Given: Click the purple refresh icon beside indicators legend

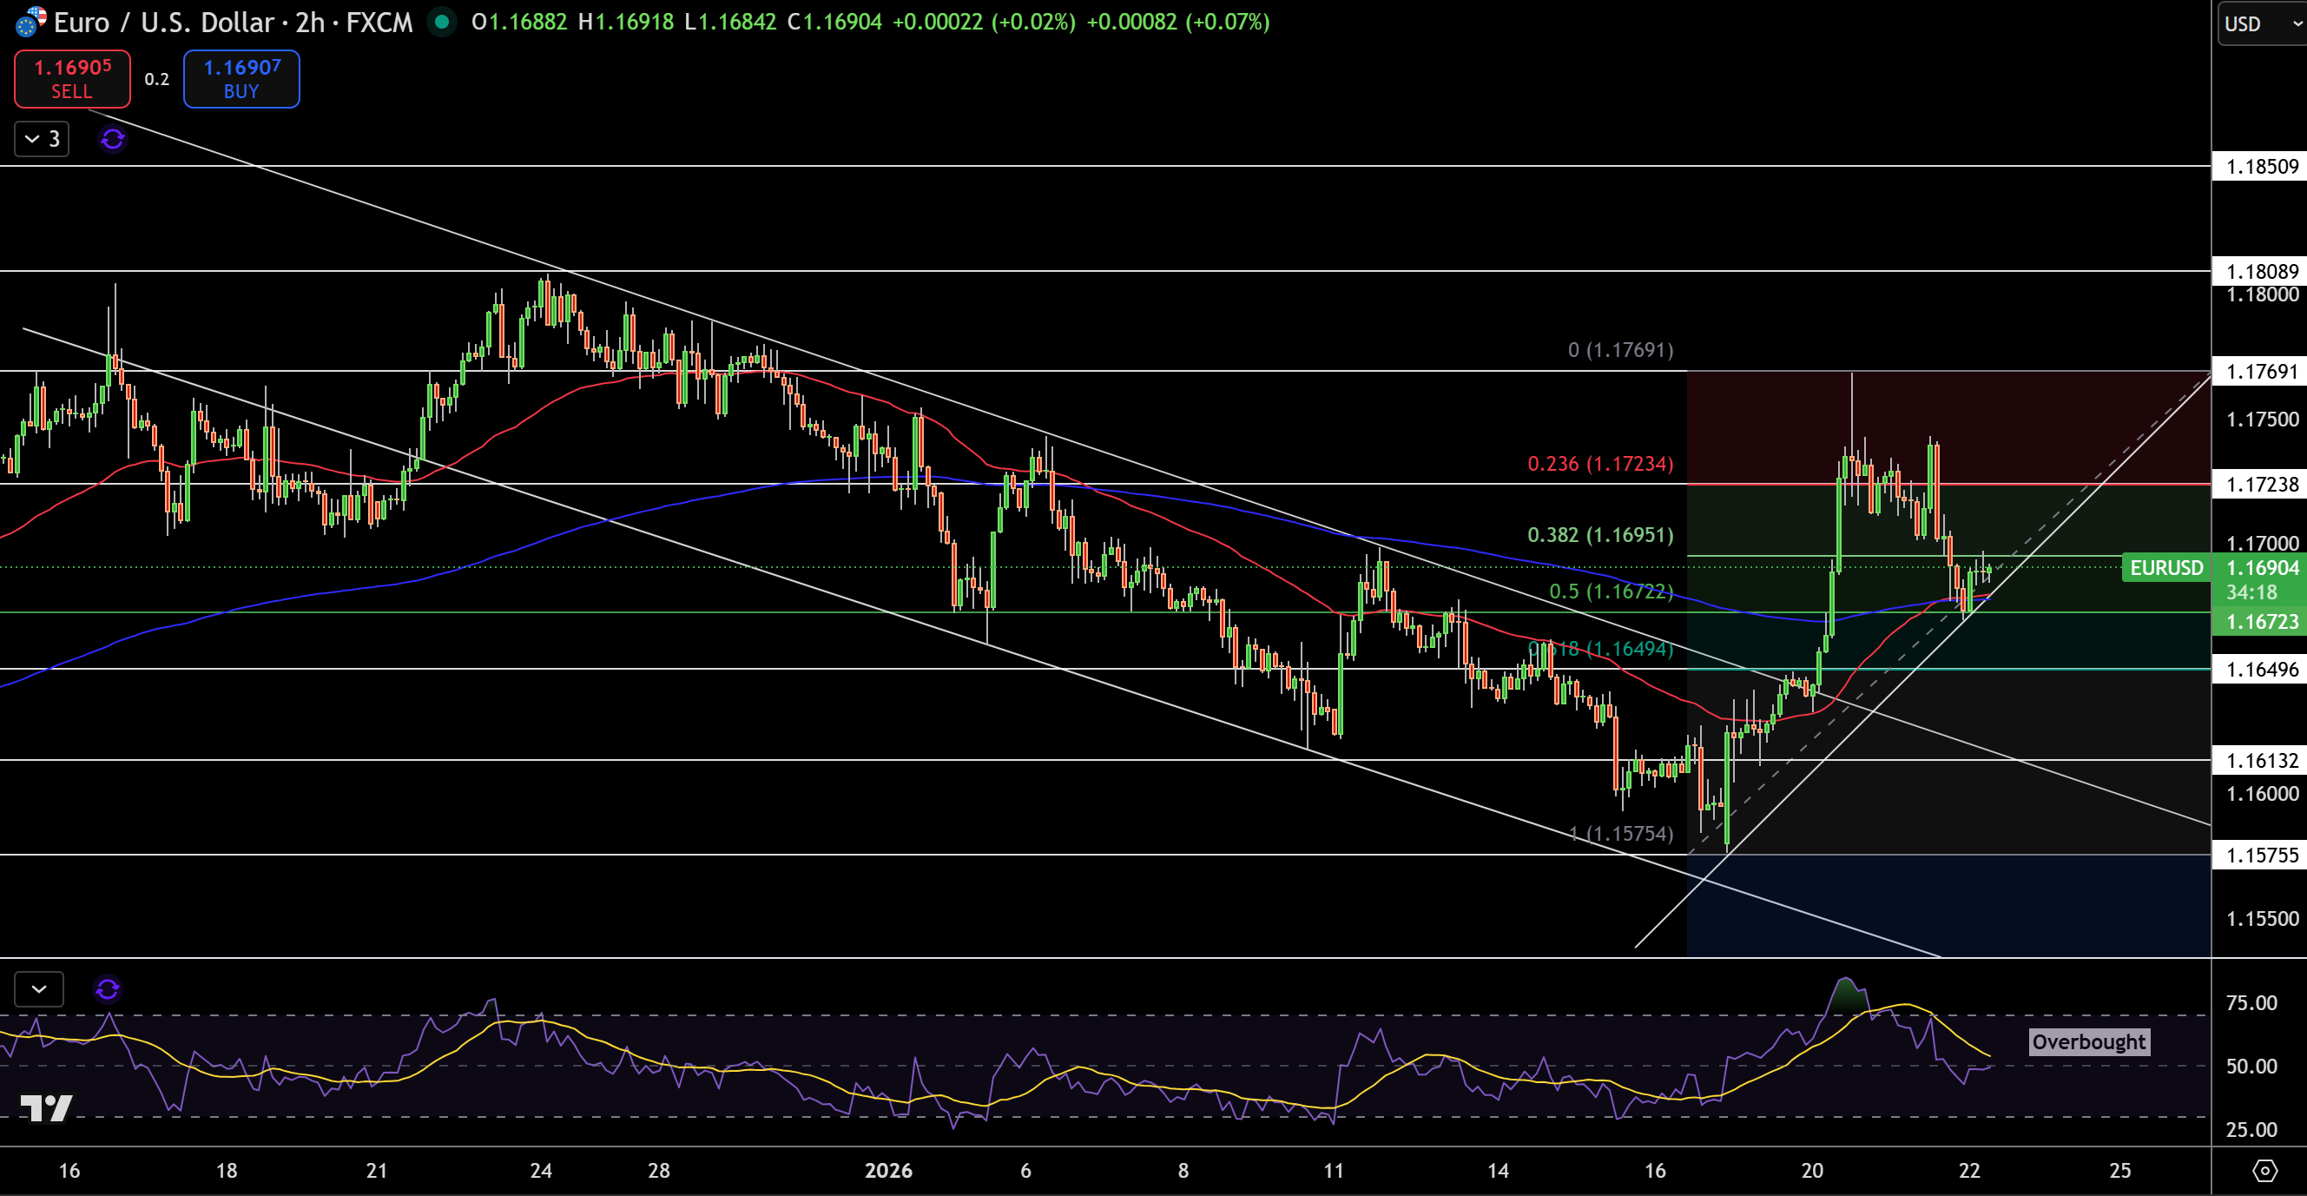Looking at the screenshot, I should tap(113, 139).
